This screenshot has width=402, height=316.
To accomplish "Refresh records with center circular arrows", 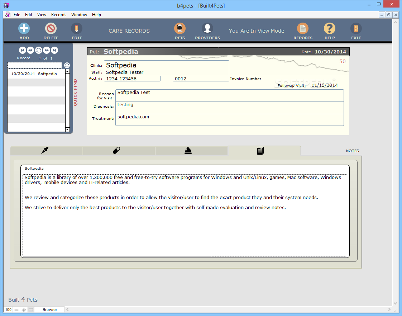I will (38, 50).
